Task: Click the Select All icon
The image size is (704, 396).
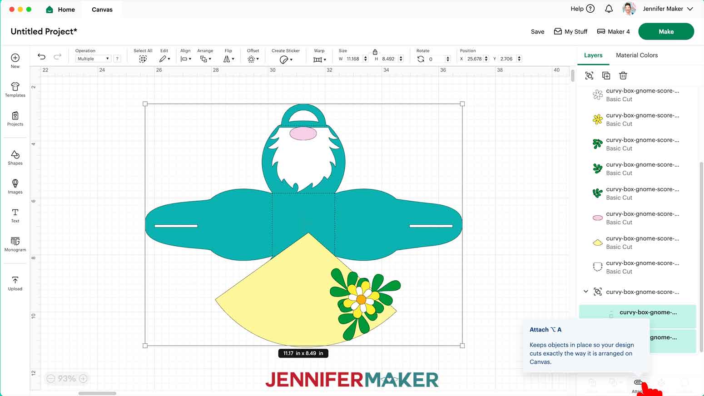Action: pos(143,59)
